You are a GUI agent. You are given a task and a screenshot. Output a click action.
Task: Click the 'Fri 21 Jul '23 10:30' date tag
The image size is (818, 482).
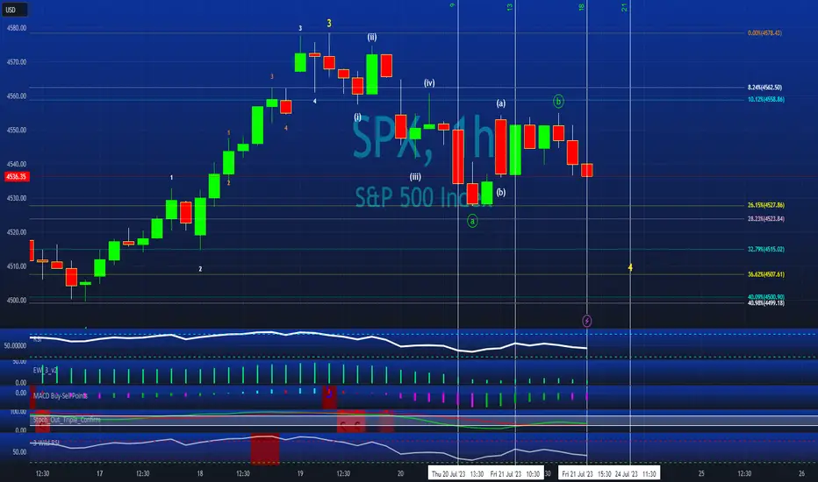point(515,473)
